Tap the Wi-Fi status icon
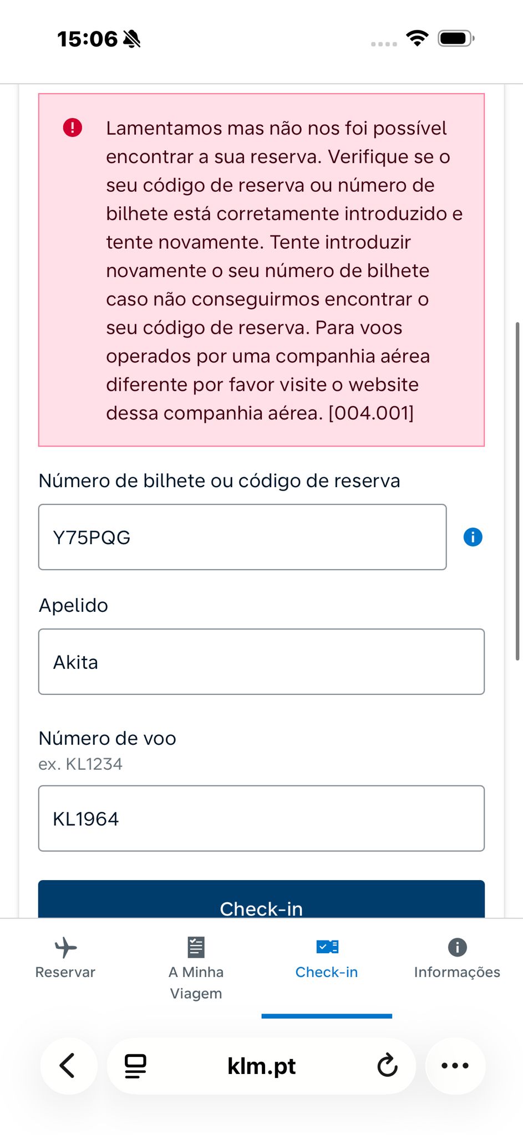The image size is (523, 1135). [x=417, y=38]
